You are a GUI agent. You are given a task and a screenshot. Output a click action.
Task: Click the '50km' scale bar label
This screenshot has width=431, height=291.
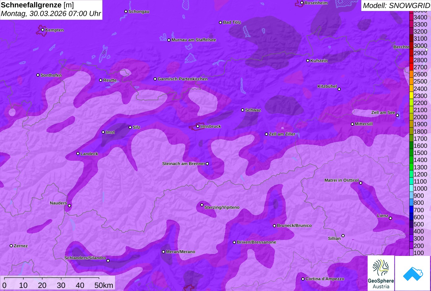click(x=104, y=285)
